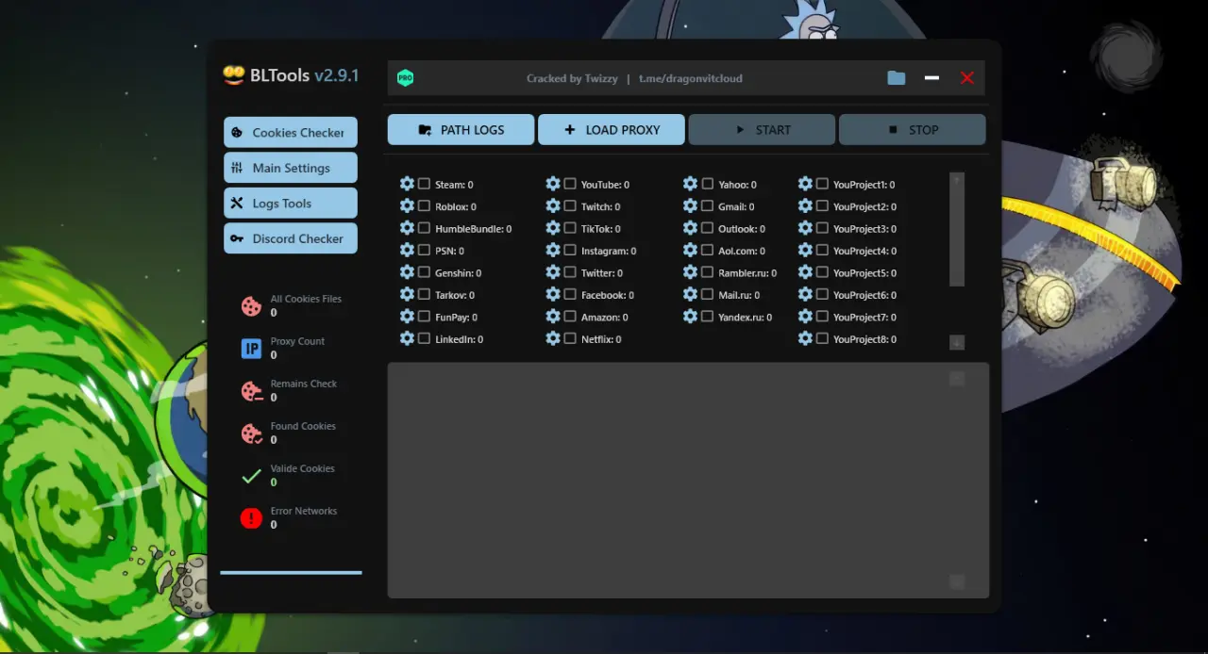
Task: Open settings gear for YouTube
Action: pos(553,184)
